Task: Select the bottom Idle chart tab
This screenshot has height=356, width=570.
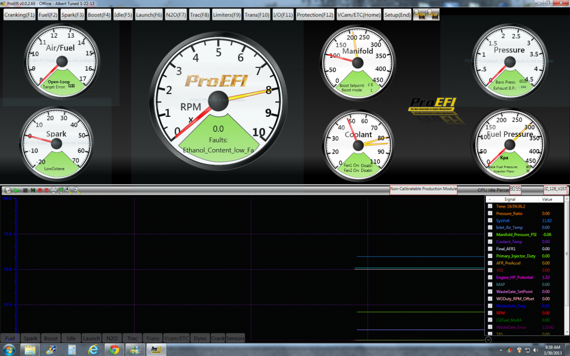Action: pyautogui.click(x=71, y=338)
